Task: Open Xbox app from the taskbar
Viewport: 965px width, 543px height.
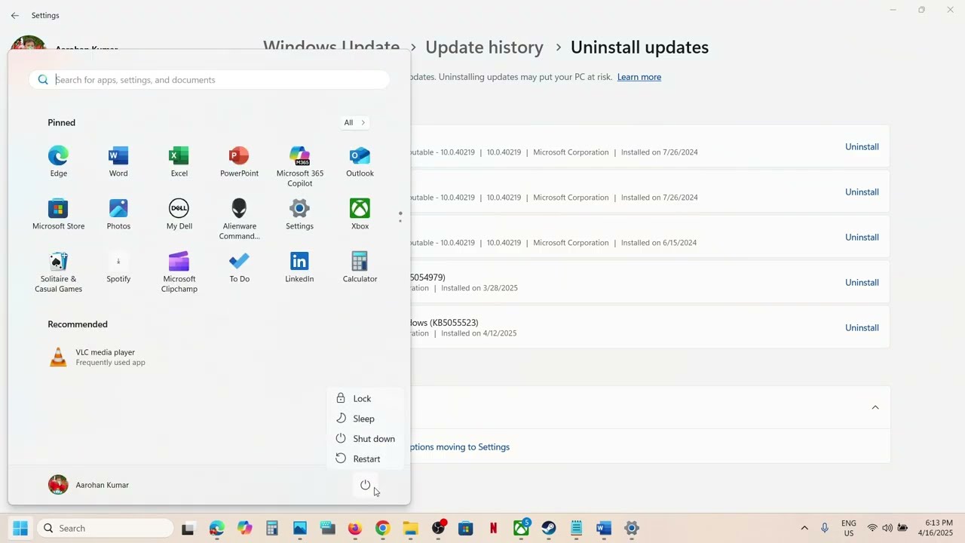Action: point(521,528)
